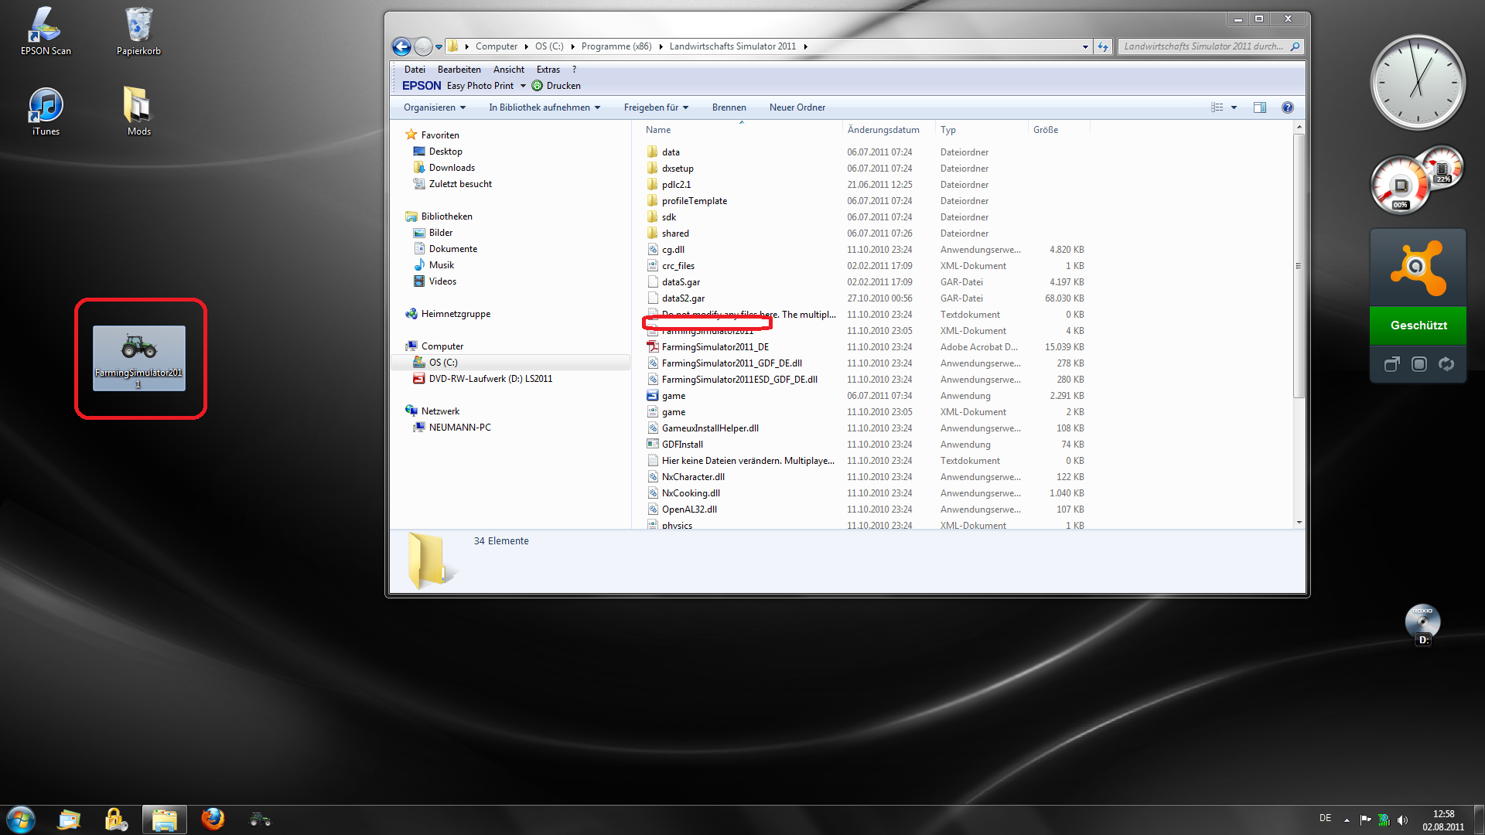Toggle the preview pane icon in Explorer toolbar
Image resolution: width=1485 pixels, height=835 pixels.
click(1260, 107)
